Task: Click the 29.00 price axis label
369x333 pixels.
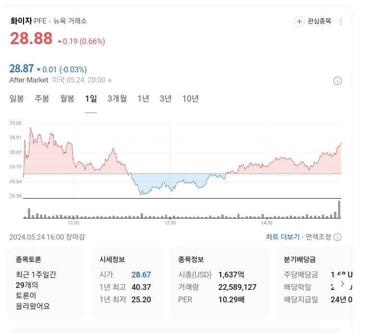Action: click(x=15, y=123)
